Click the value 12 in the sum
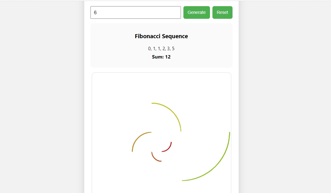Image resolution: width=331 pixels, height=193 pixels. point(168,57)
